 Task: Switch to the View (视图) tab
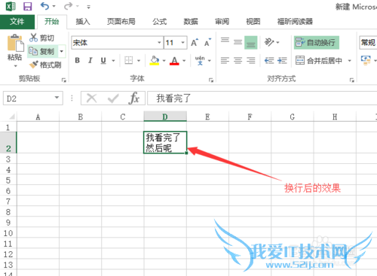253,22
